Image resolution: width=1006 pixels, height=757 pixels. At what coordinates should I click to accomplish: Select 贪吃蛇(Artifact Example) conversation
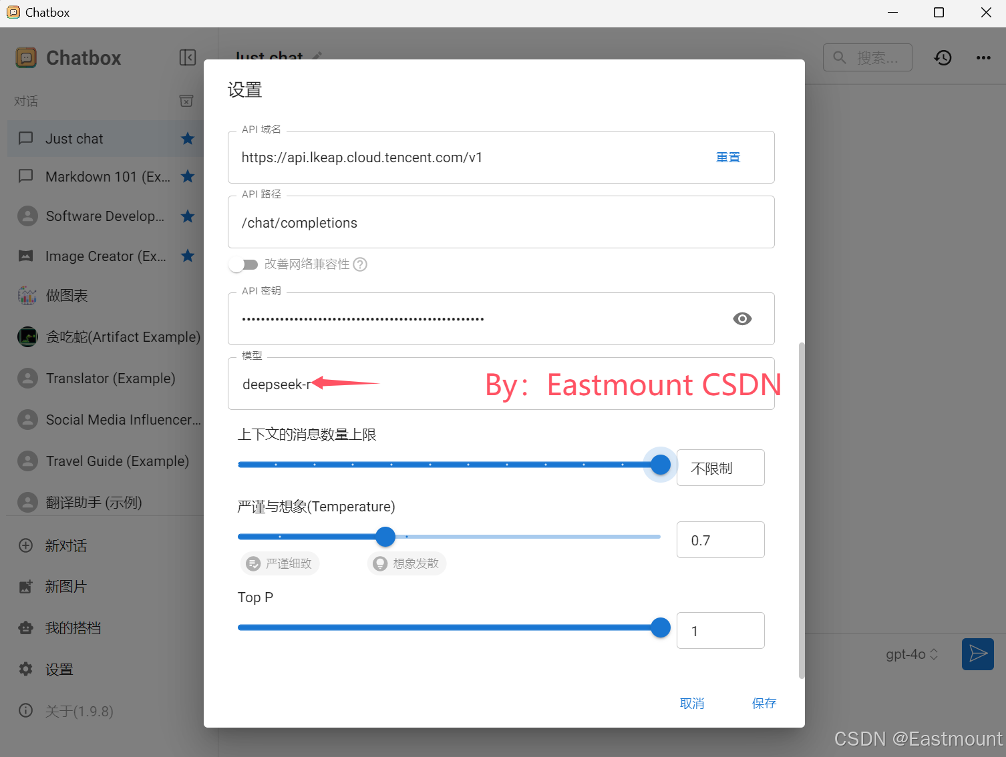pos(106,336)
